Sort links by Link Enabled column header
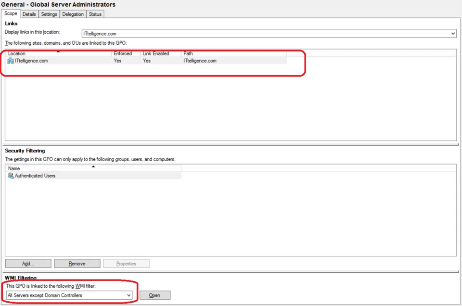This screenshot has width=462, height=306. point(161,53)
